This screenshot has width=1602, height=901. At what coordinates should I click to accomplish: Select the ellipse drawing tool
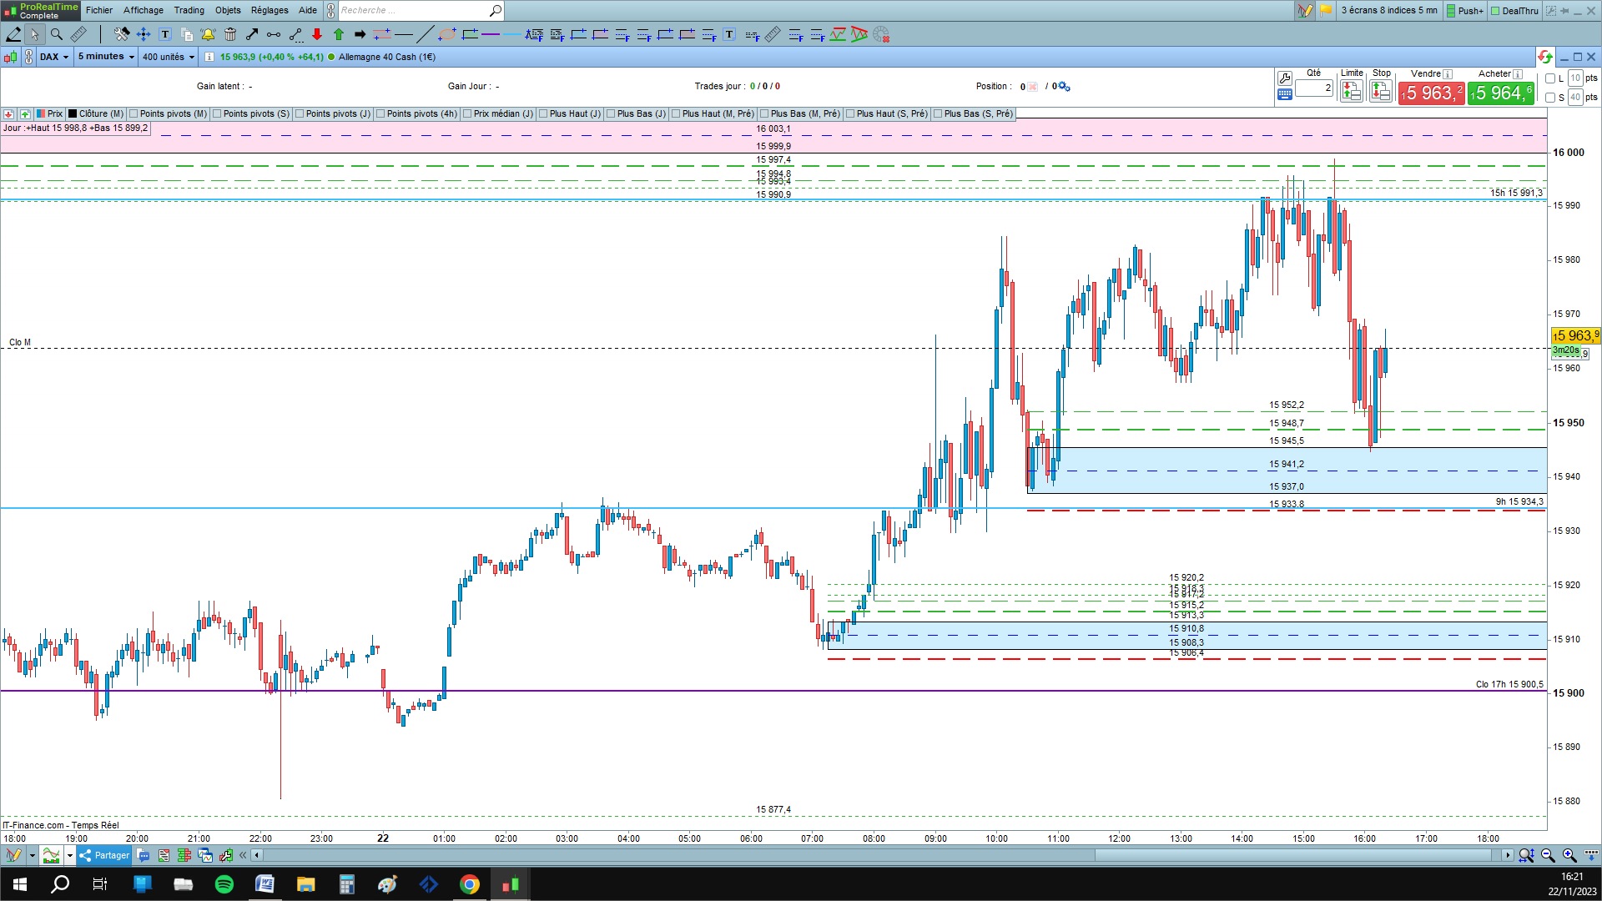click(447, 34)
